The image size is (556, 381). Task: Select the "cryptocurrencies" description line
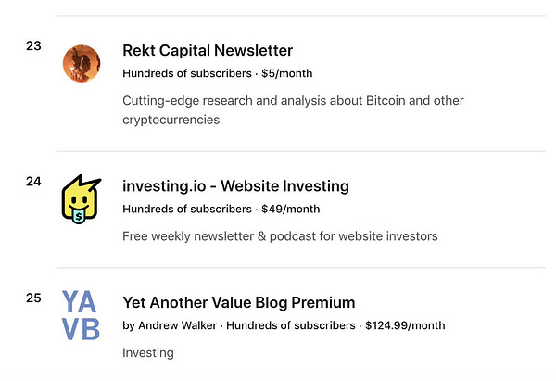(x=171, y=120)
